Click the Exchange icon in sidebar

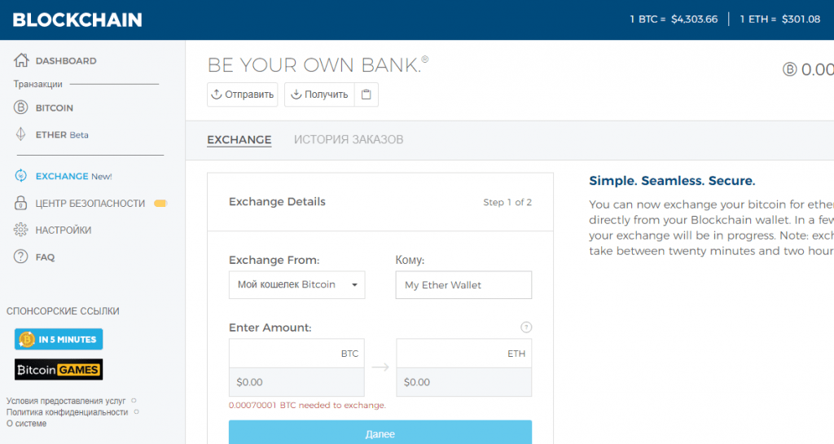coord(21,176)
